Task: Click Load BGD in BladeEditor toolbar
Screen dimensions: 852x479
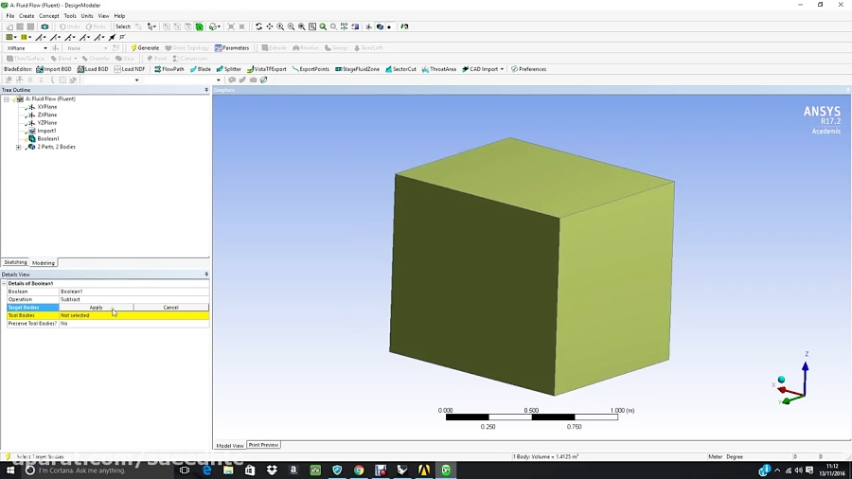Action: [93, 69]
